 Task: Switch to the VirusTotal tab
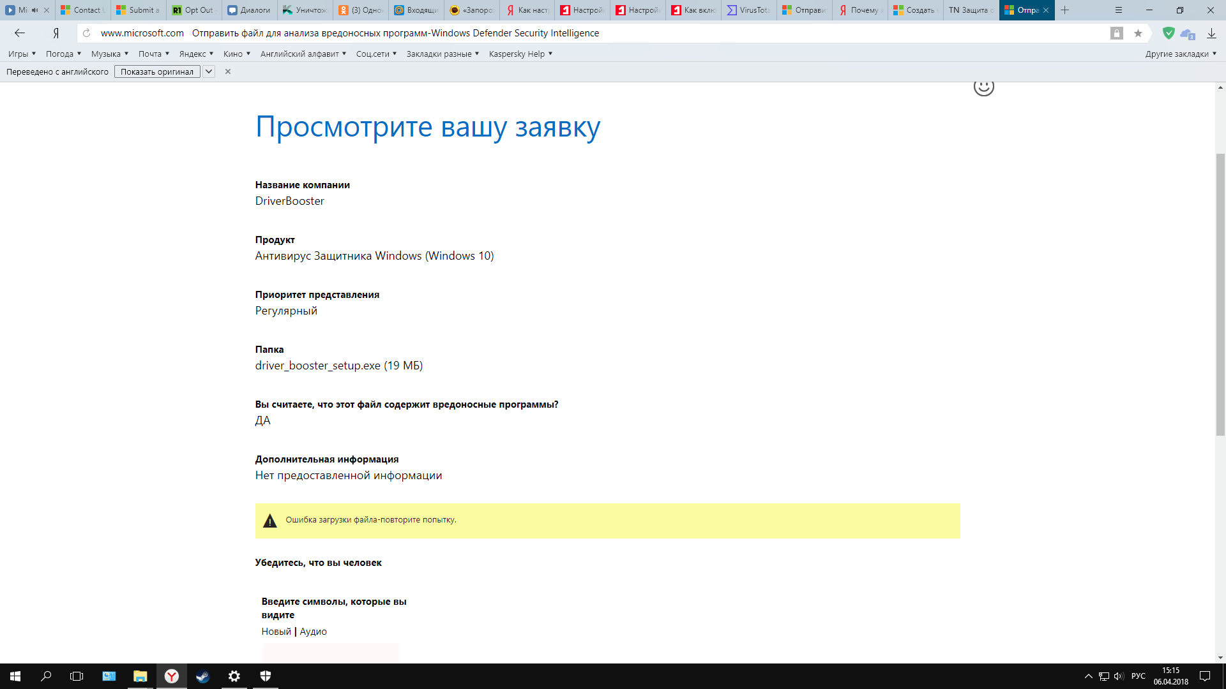click(x=749, y=10)
